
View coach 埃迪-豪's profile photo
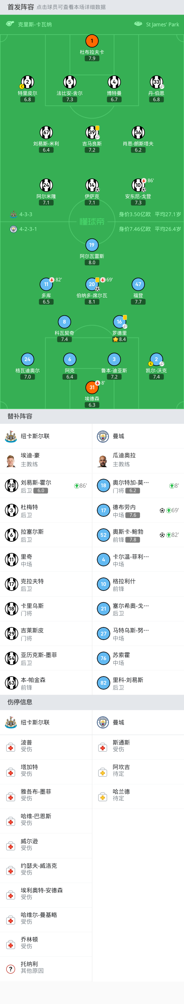pos(11,461)
